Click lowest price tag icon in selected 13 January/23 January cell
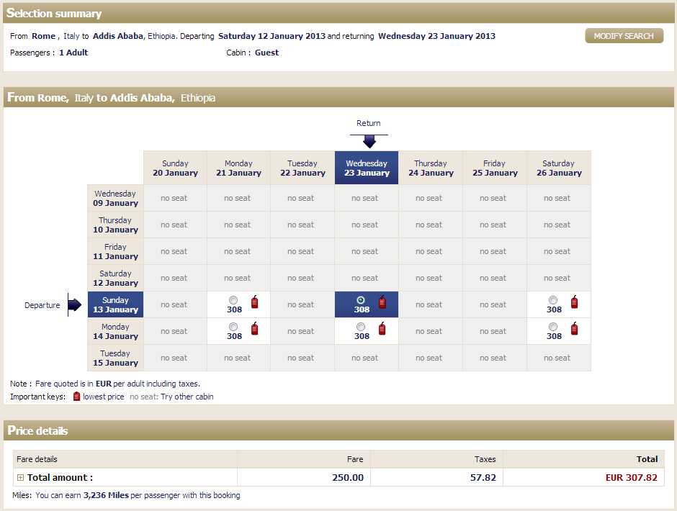677x511 pixels. click(382, 302)
